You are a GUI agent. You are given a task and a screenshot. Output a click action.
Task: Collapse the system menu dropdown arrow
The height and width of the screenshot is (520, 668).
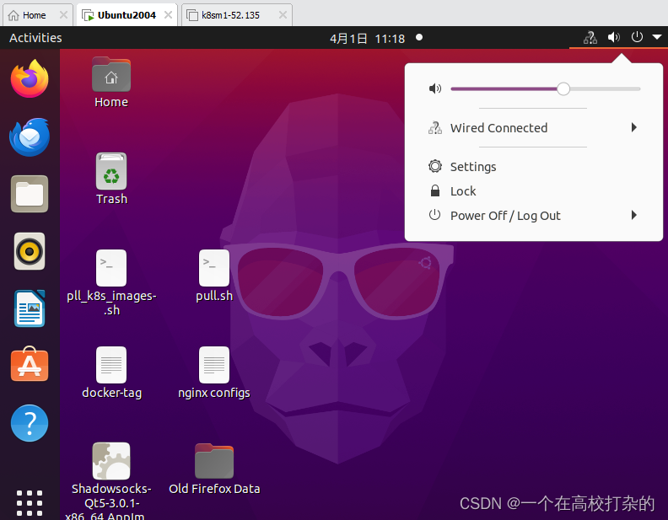coord(656,37)
